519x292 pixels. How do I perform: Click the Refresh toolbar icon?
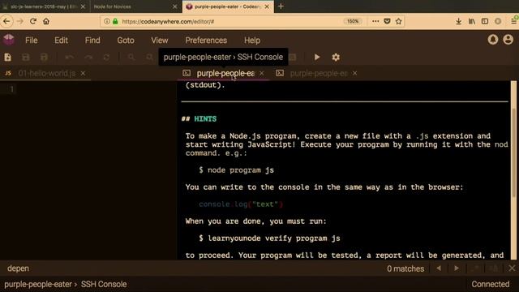tap(106, 58)
